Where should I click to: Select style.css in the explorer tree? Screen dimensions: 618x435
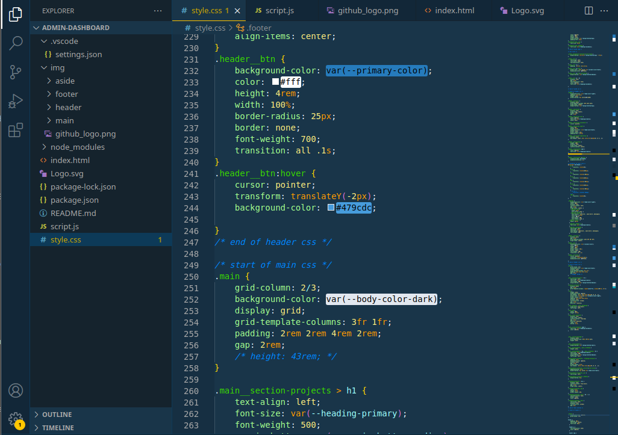101,239
